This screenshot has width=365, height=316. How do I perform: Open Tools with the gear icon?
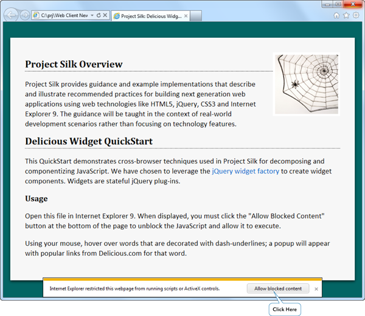(x=356, y=15)
